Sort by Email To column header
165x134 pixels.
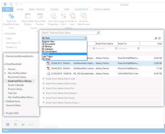point(129,44)
